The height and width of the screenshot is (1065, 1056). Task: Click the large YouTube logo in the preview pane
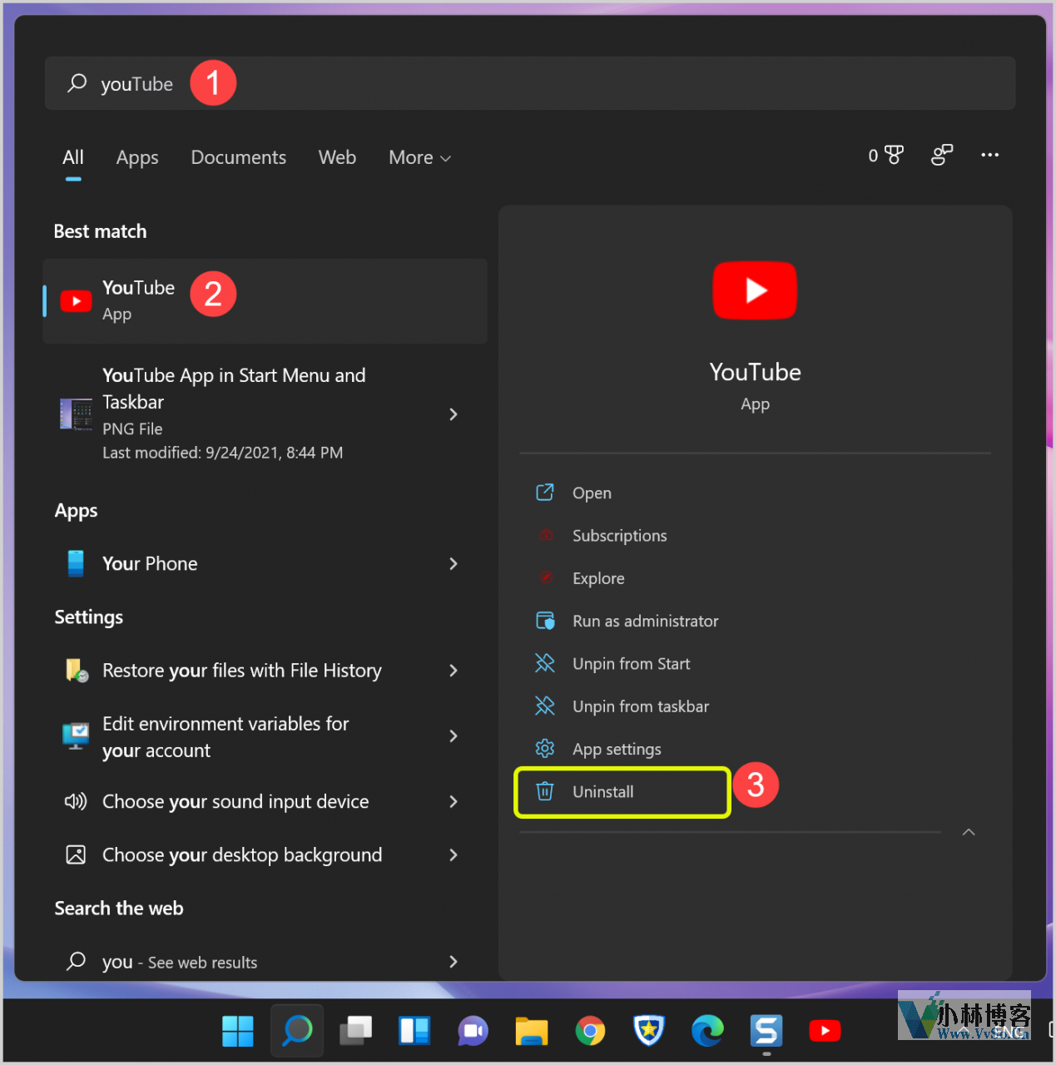pos(755,290)
